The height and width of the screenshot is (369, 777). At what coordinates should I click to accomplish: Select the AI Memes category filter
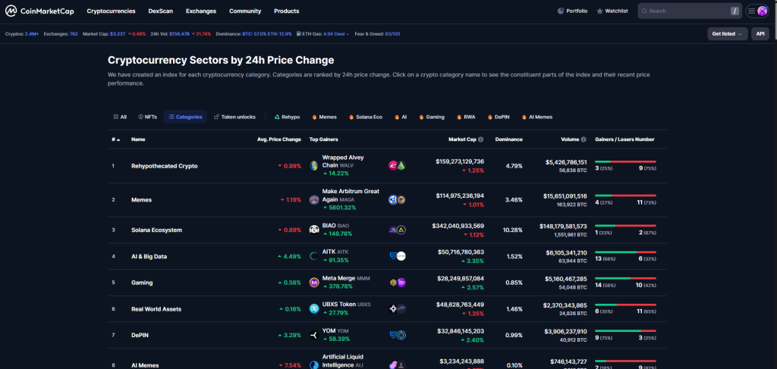pyautogui.click(x=537, y=117)
